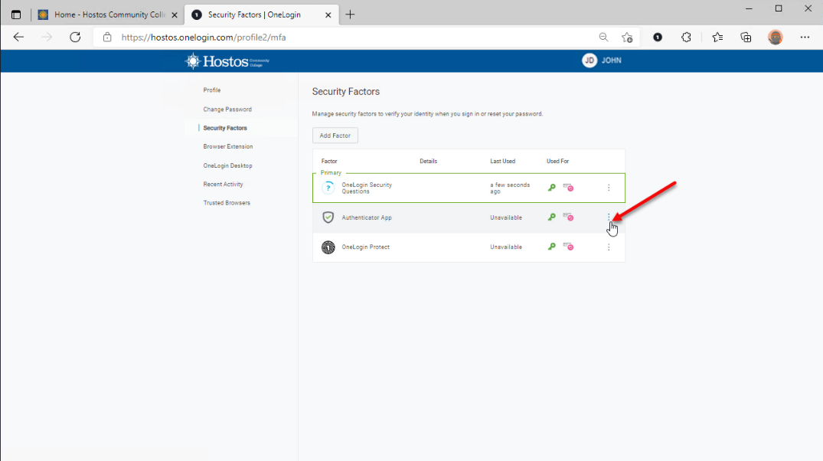Click the key icon for Authenticator App
823x461 pixels.
(552, 217)
